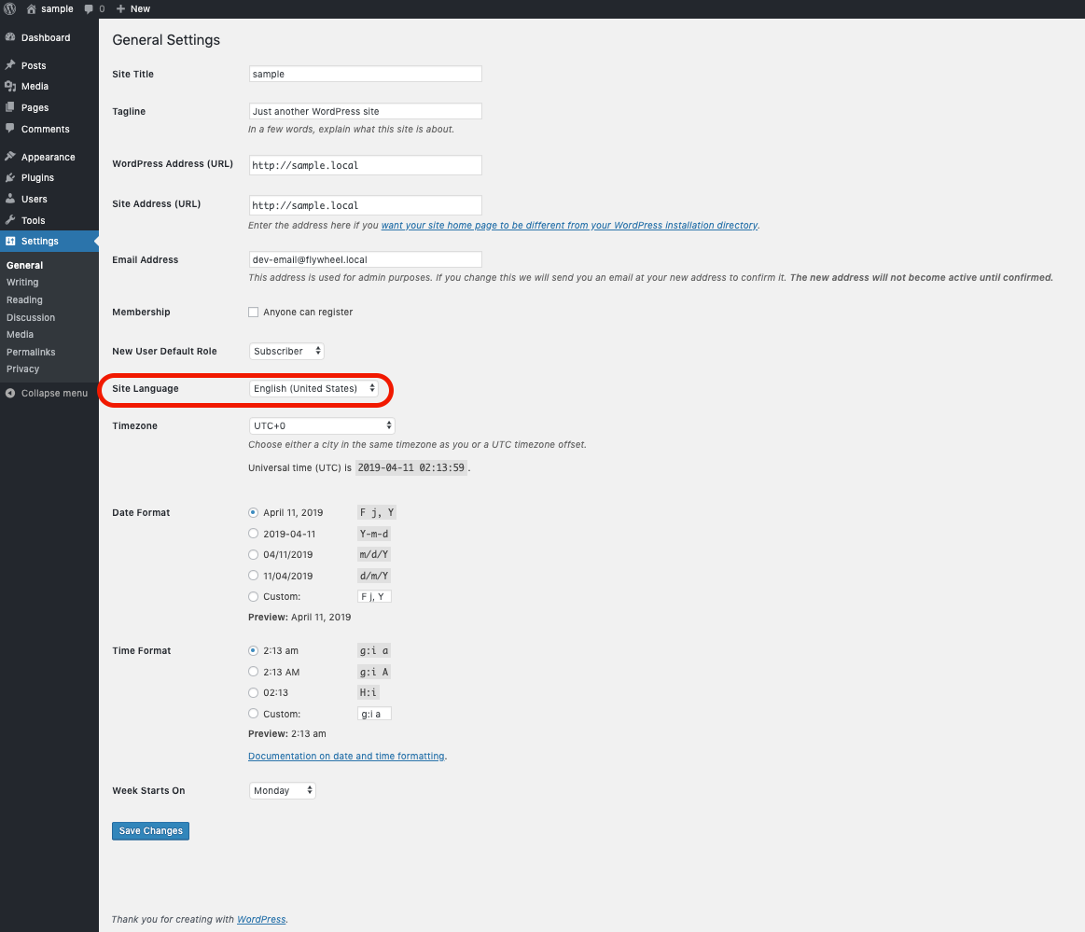
Task: Click the Appearance paintbrush icon
Action: (10, 157)
